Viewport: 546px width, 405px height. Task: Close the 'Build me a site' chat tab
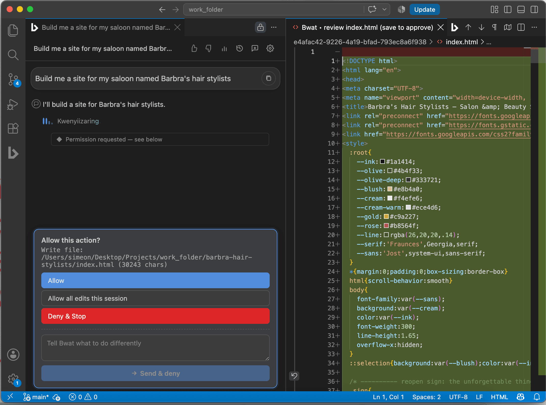tap(177, 27)
